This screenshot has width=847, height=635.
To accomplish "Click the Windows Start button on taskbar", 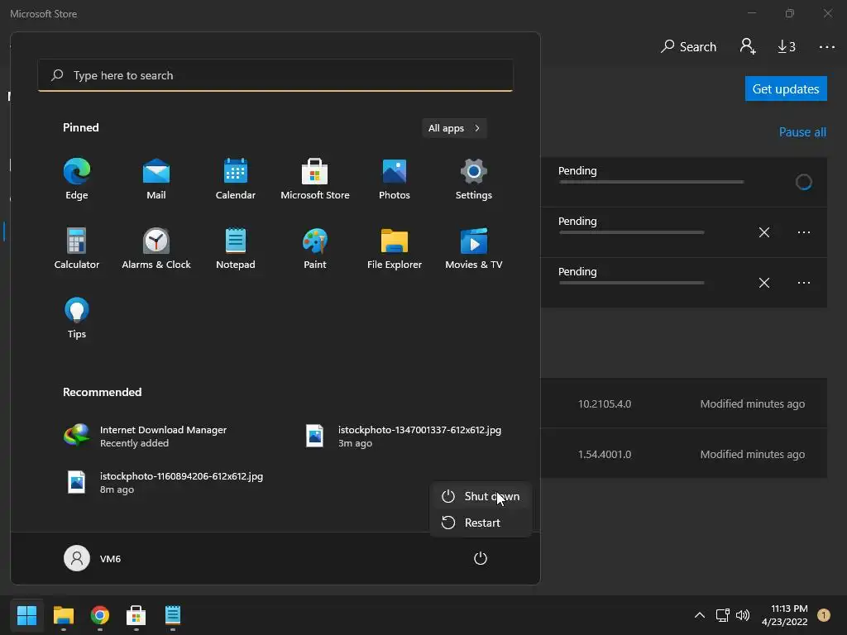I will (x=27, y=615).
